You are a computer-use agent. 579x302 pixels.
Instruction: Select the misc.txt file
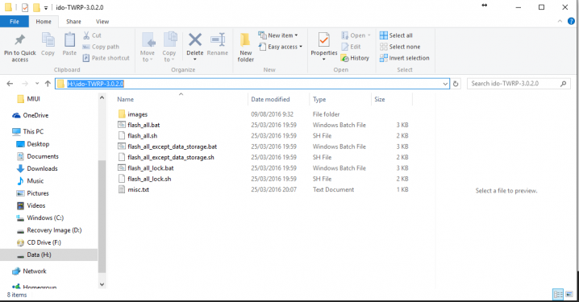[138, 189]
